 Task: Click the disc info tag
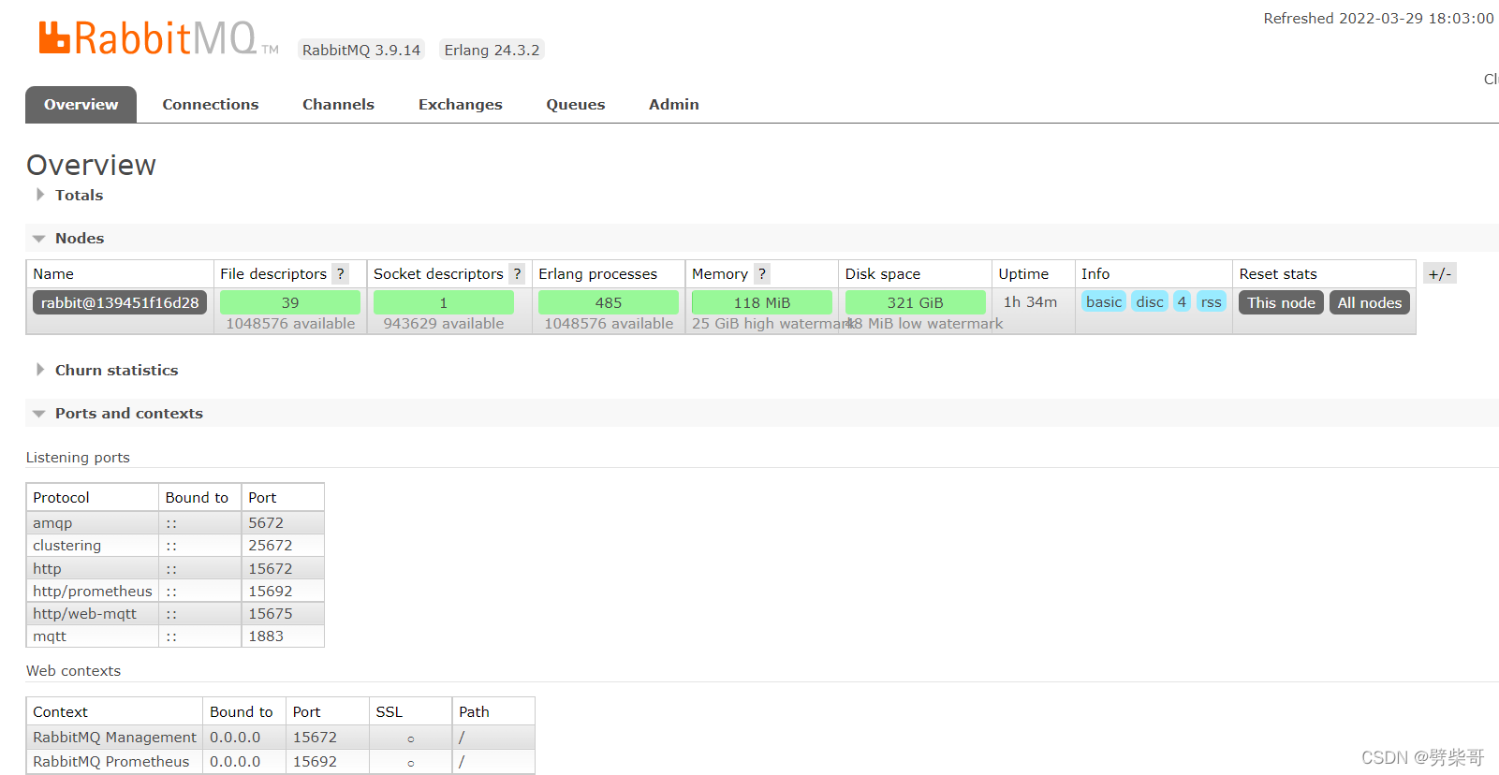pyautogui.click(x=1150, y=301)
